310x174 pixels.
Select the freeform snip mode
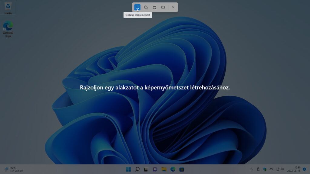click(x=146, y=7)
